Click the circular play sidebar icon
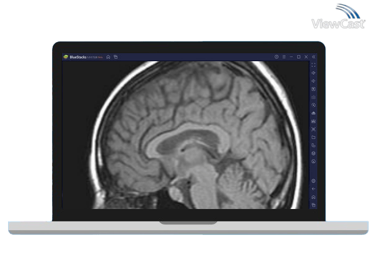The width and height of the screenshot is (373, 256). [314, 105]
